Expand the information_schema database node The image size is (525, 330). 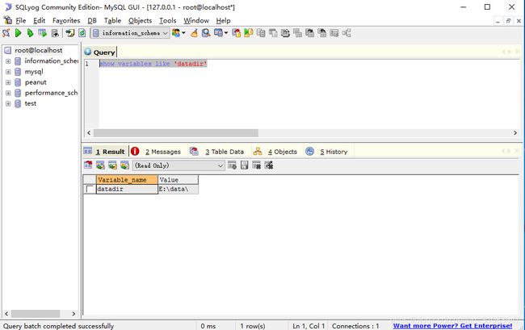tap(8, 61)
